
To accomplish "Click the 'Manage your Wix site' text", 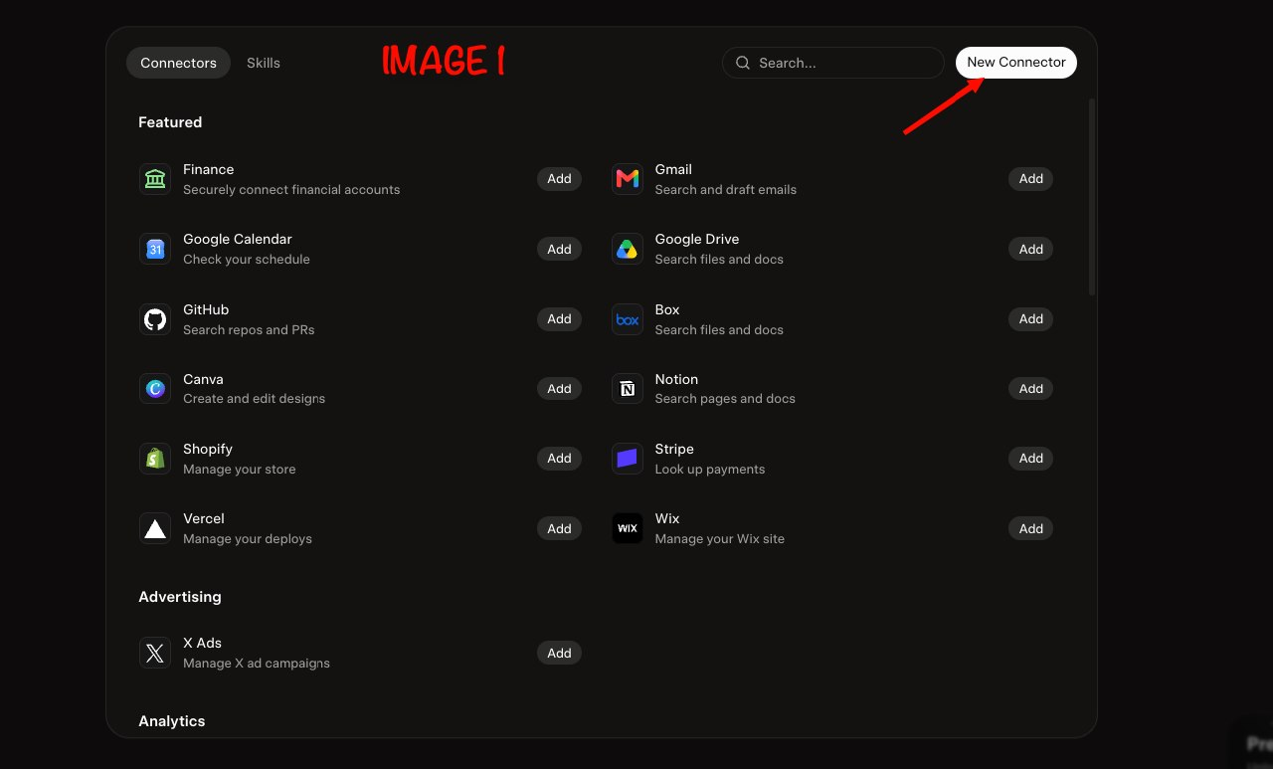I will (720, 538).
